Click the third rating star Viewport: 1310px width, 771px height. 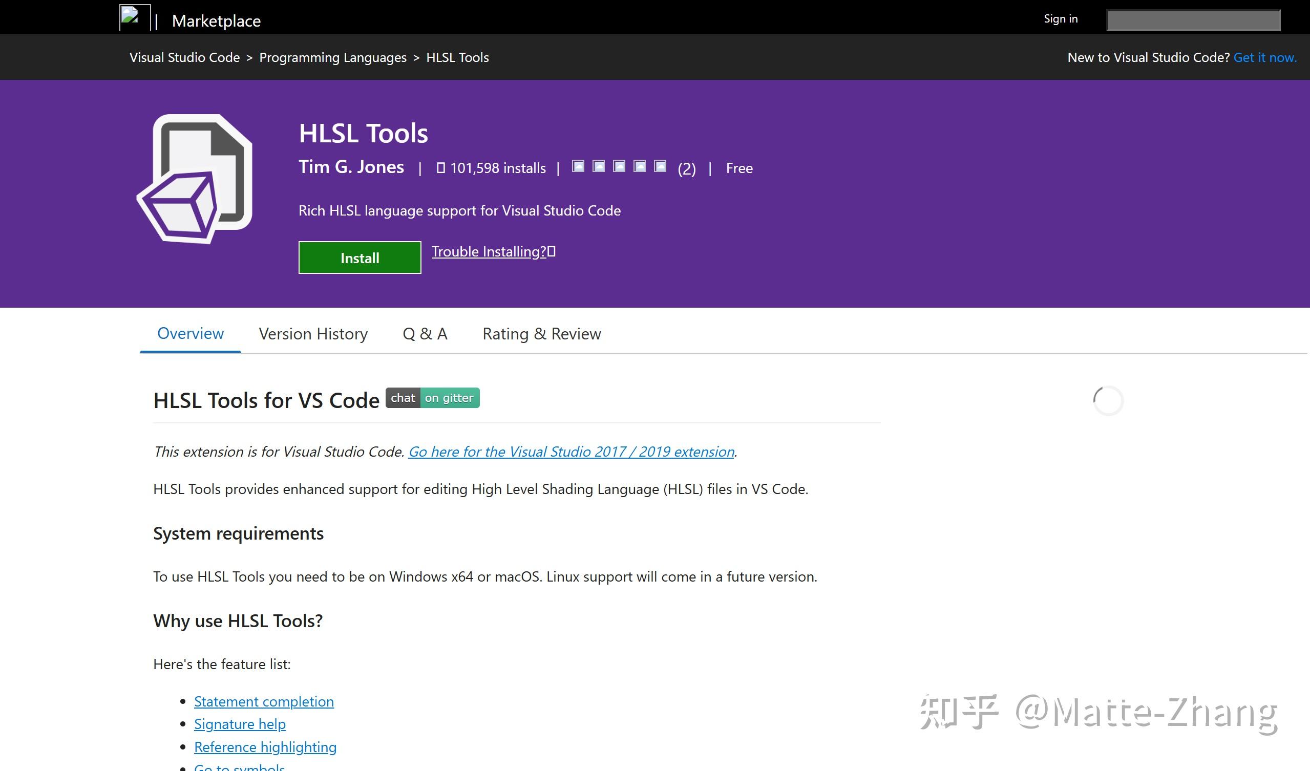(x=619, y=166)
